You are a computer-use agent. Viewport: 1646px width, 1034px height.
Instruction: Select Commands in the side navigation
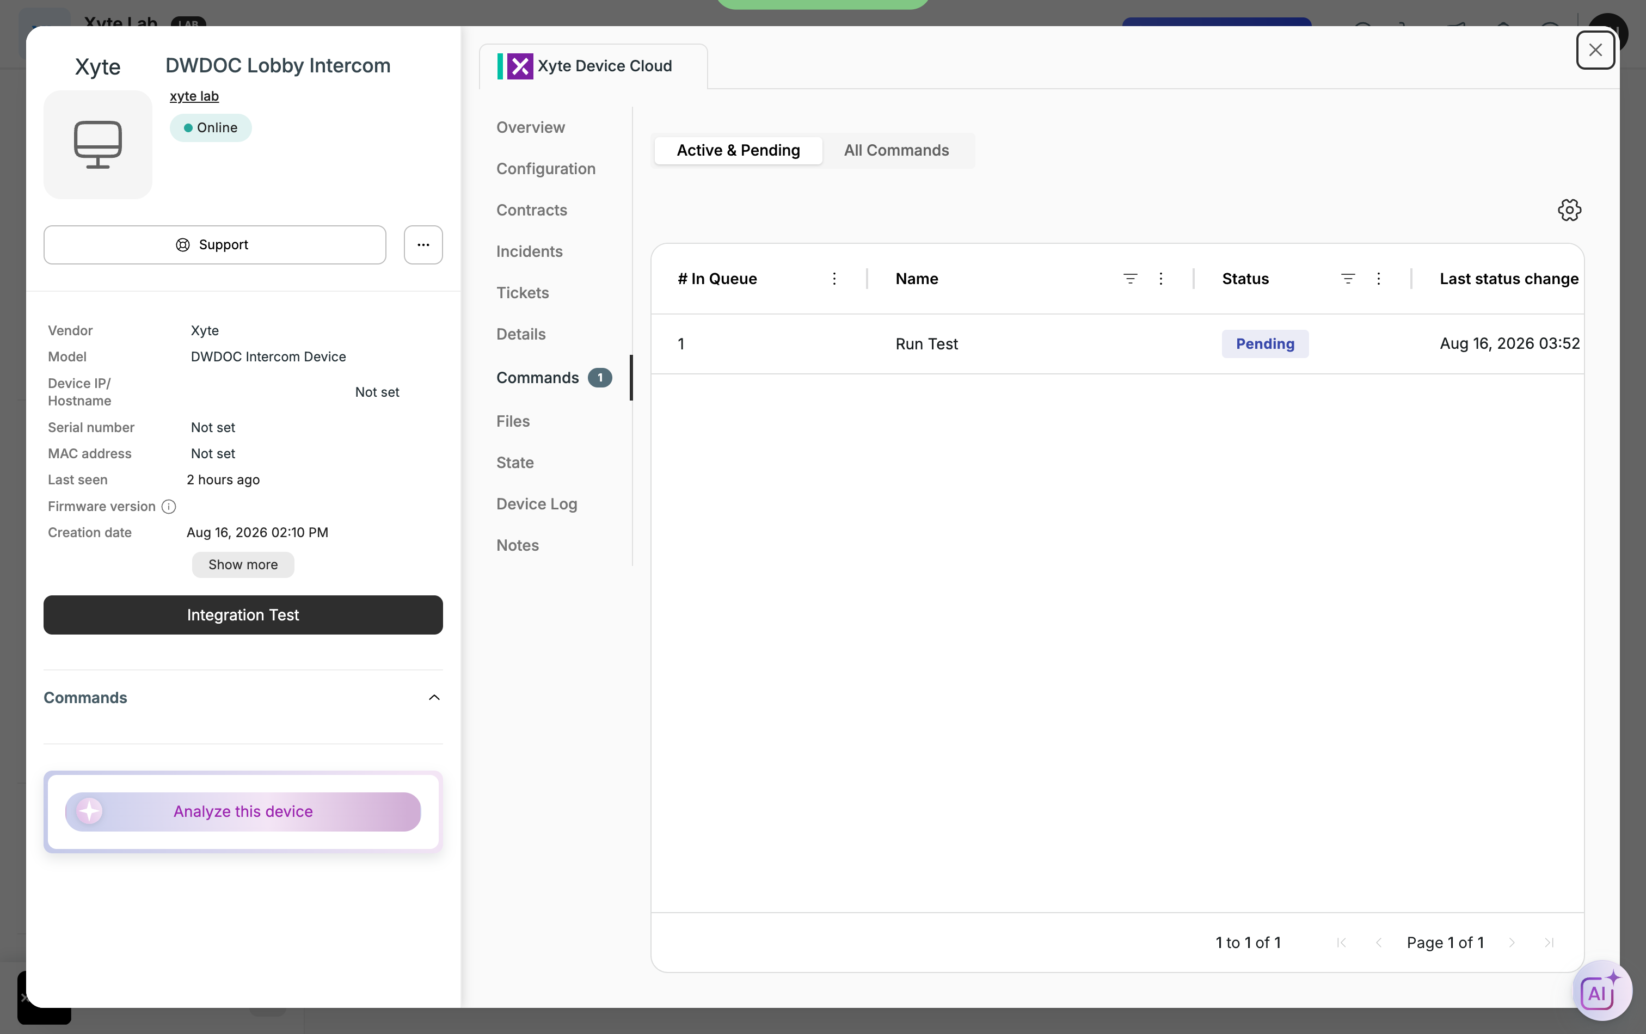point(537,378)
